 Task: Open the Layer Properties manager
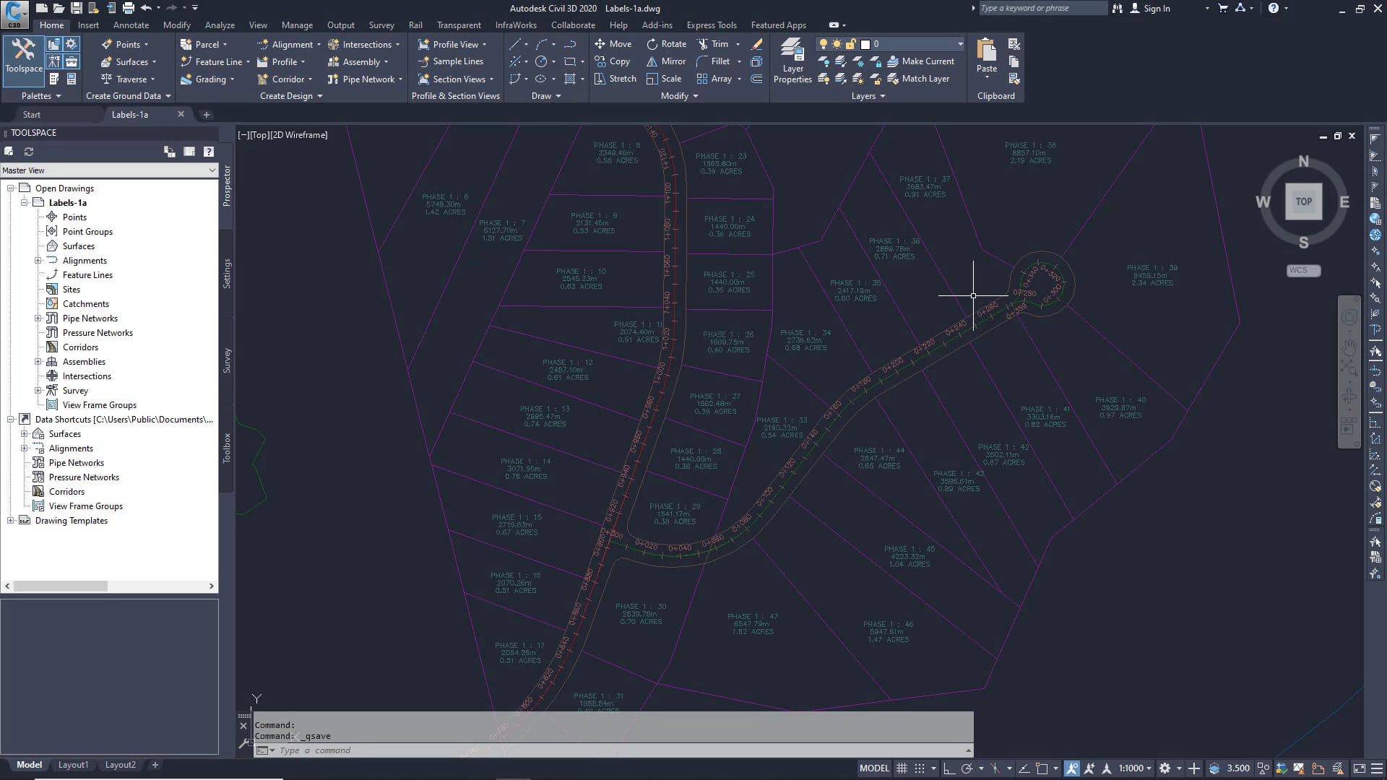[792, 61]
